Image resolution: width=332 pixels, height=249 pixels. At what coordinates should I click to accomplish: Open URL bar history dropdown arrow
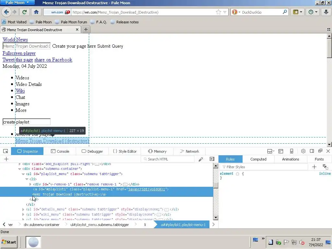pyautogui.click(x=225, y=12)
